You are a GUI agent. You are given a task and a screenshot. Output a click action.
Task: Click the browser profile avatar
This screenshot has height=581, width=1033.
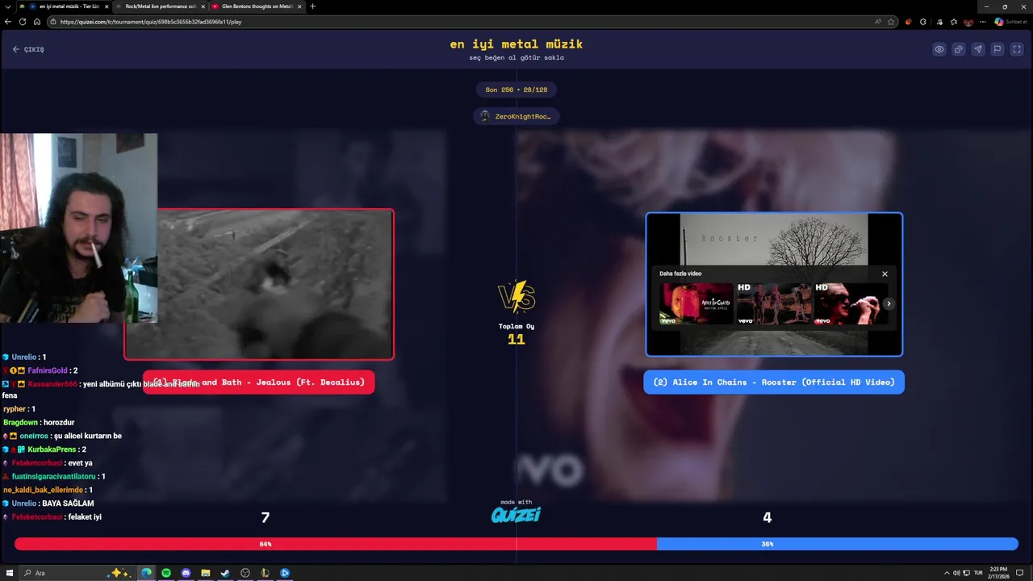click(968, 22)
